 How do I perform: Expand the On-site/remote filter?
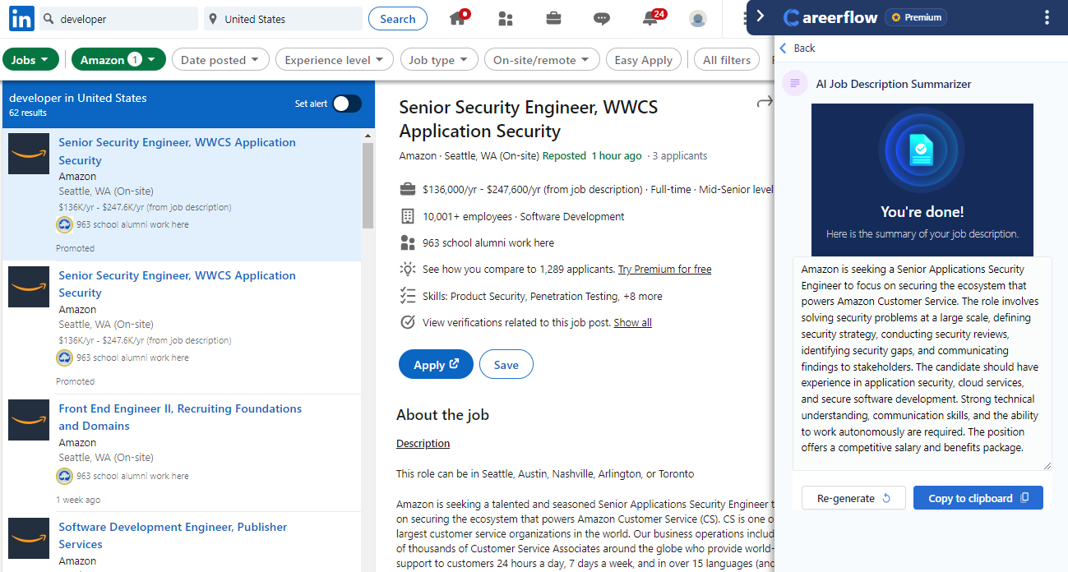pyautogui.click(x=542, y=59)
